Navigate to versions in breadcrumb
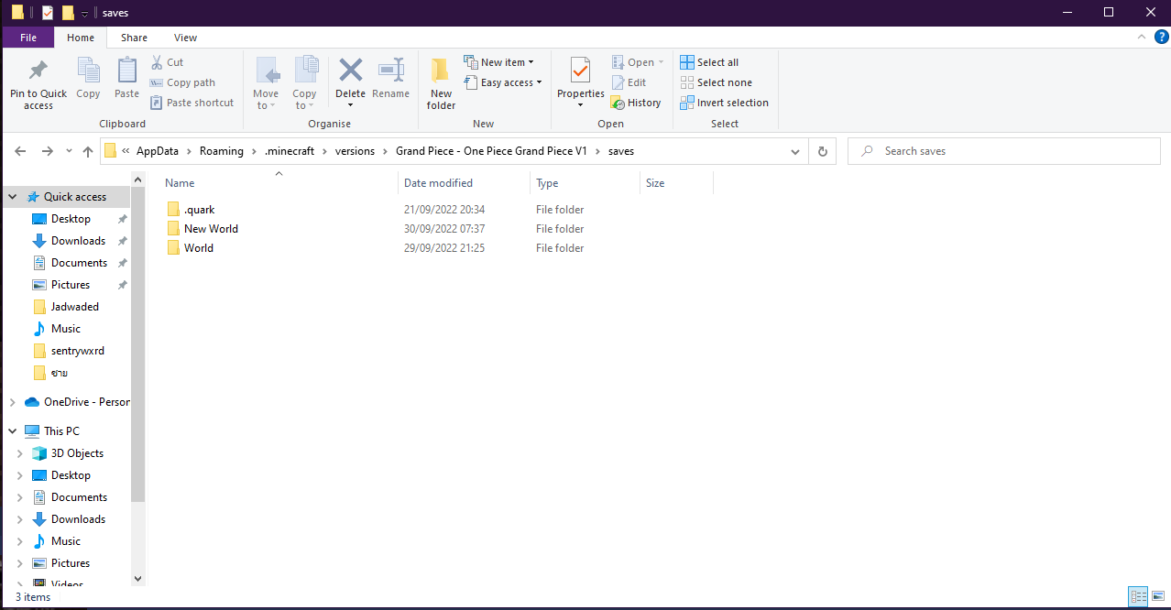The height and width of the screenshot is (610, 1171). pyautogui.click(x=355, y=151)
